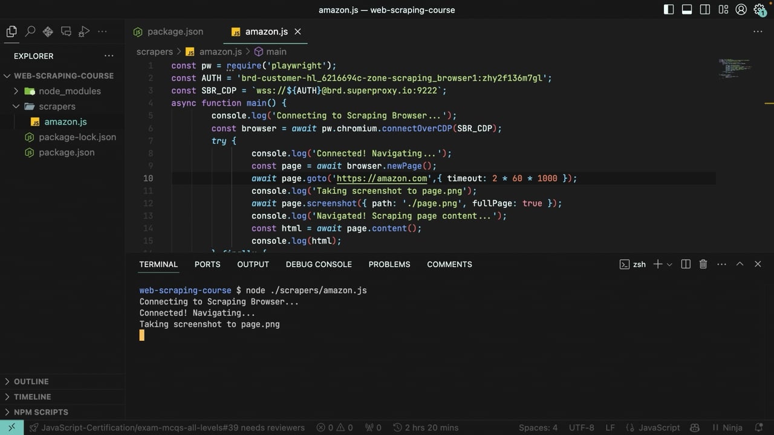Image resolution: width=774 pixels, height=435 pixels.
Task: Click the 2 hrs 20 mins time tracker
Action: tap(426, 428)
